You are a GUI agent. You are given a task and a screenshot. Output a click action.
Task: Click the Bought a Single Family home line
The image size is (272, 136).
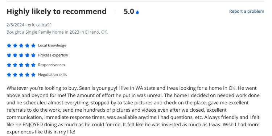coord(57,32)
